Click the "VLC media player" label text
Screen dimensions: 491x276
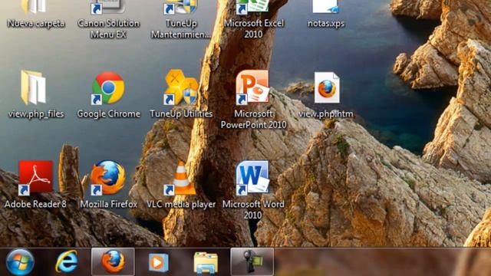point(181,205)
